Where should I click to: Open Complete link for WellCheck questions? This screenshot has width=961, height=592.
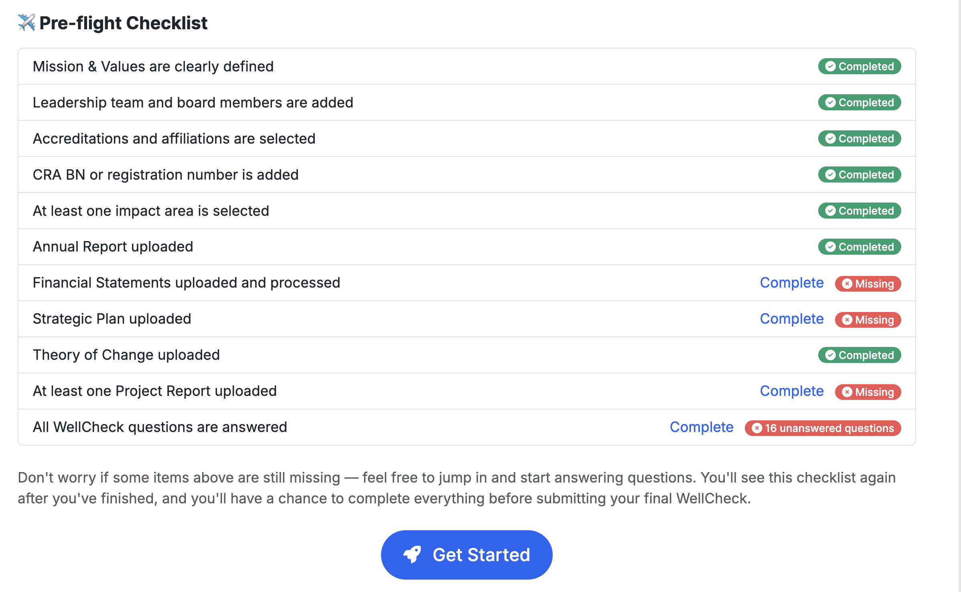701,427
